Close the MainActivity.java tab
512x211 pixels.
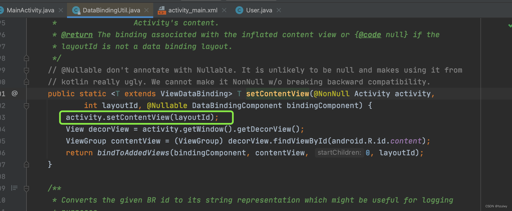[61, 10]
